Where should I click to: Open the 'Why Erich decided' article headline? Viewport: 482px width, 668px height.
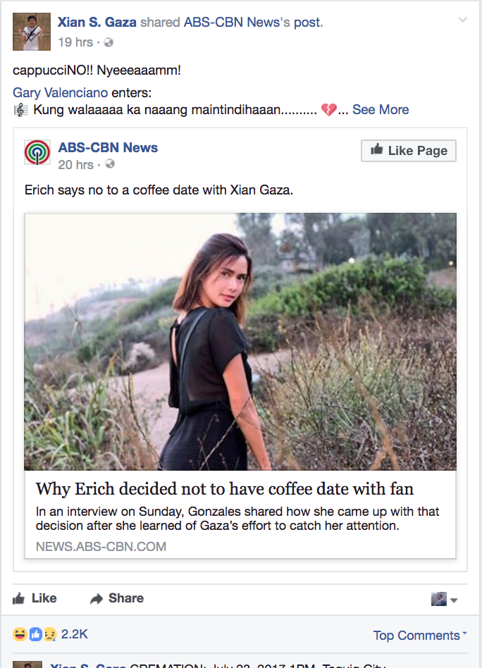[225, 488]
